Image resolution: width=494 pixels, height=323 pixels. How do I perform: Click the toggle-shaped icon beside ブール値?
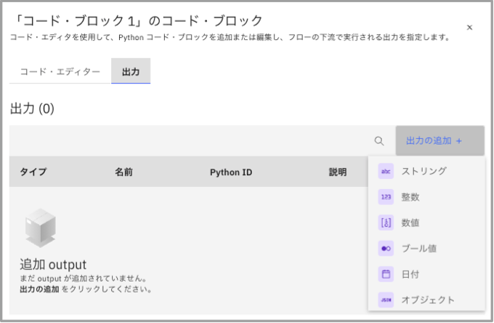pos(386,248)
